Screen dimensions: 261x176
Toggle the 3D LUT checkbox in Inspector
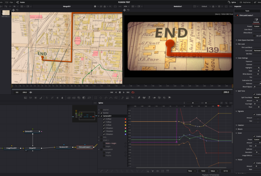click(x=254, y=36)
